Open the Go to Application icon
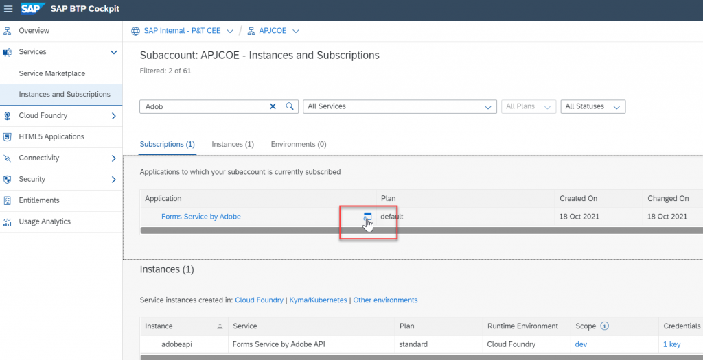Viewport: 703px width, 360px height. click(368, 217)
